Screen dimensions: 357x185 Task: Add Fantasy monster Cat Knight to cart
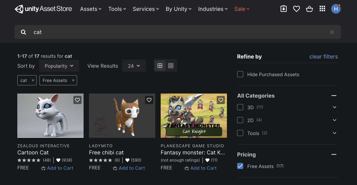(x=201, y=168)
